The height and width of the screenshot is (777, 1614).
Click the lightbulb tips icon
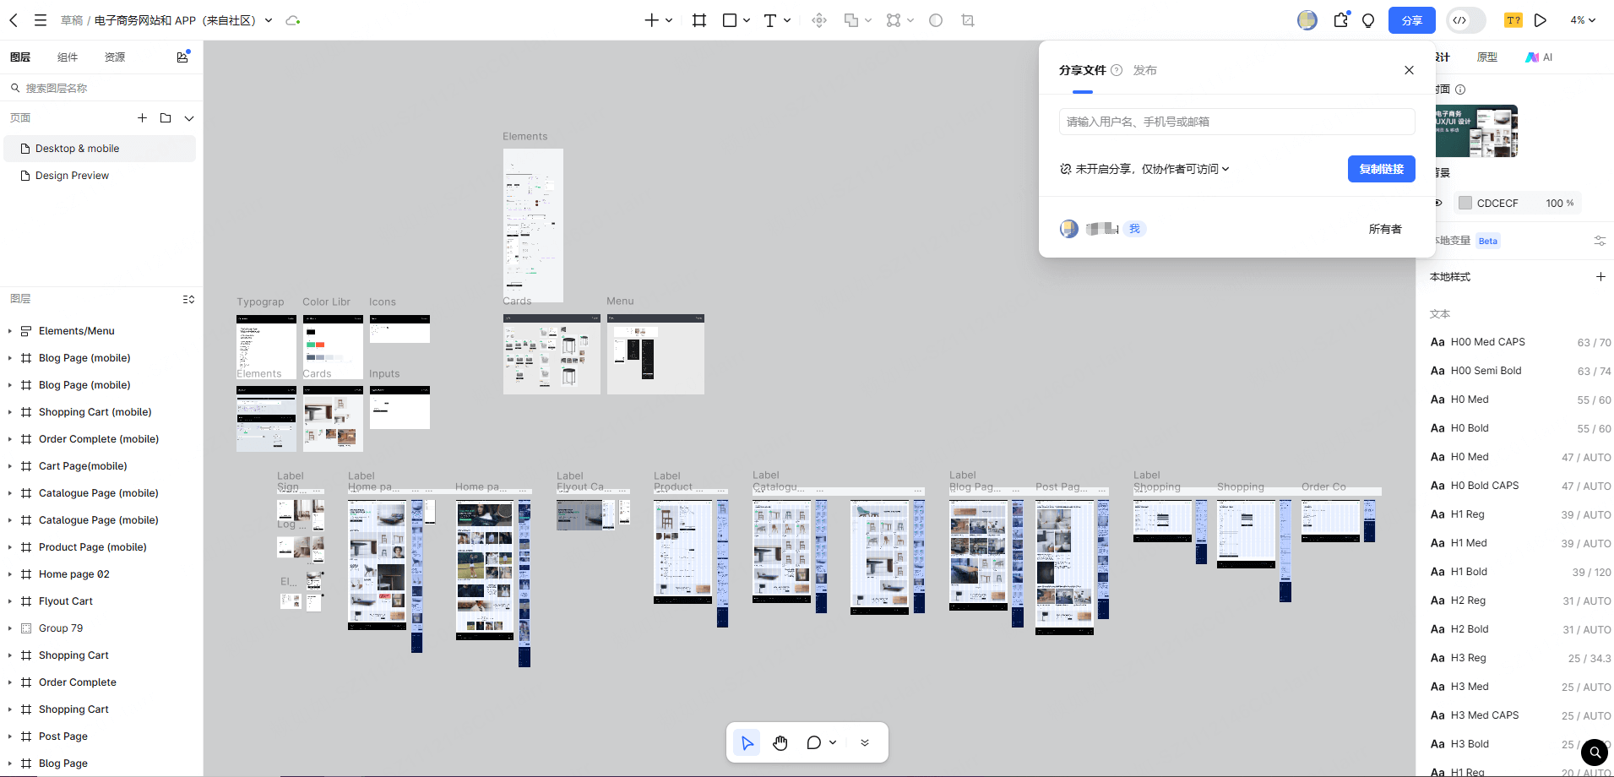tap(1368, 20)
